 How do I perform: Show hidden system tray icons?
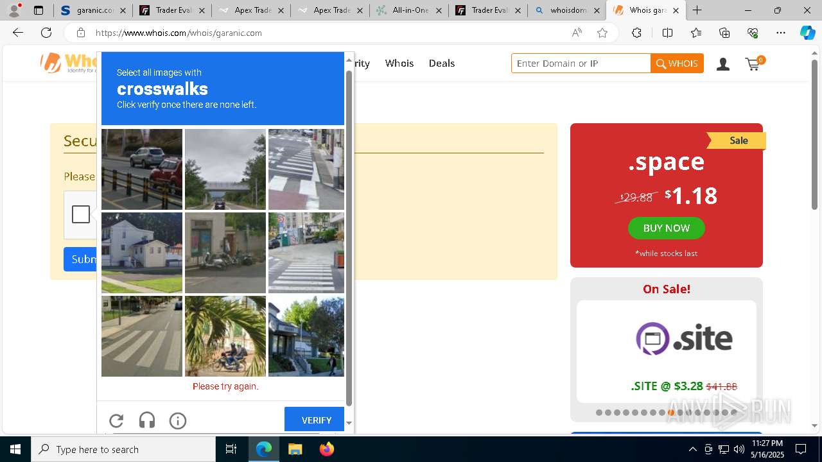692,449
